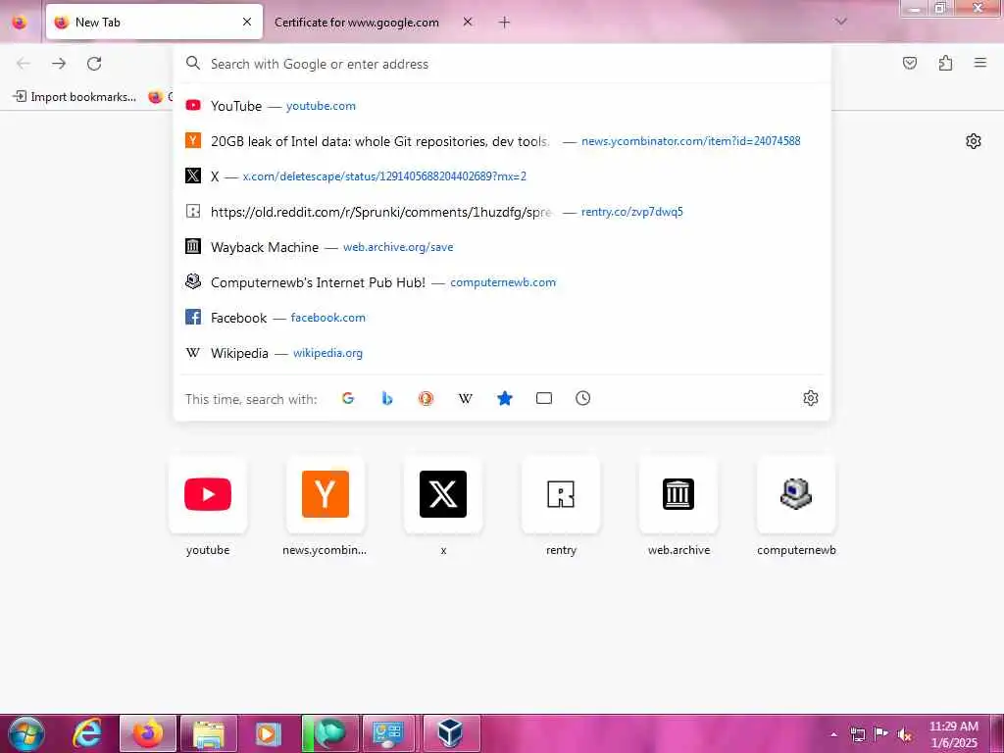This screenshot has width=1004, height=753.
Task: Expand the list all tabs chevron
Action: [x=840, y=22]
